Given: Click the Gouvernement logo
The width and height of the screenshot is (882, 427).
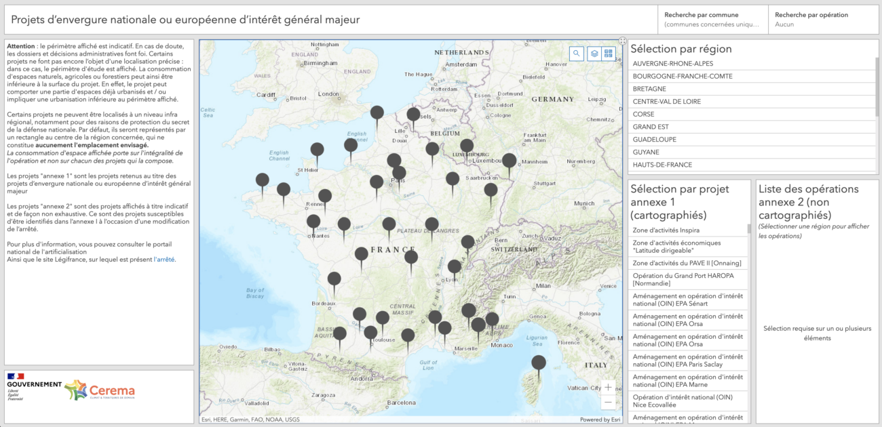Looking at the screenshot, I should 34,388.
